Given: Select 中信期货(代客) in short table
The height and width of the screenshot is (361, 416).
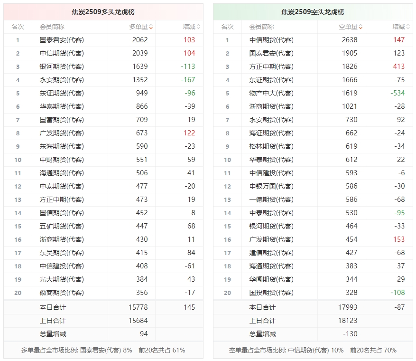Looking at the screenshot, I should (271, 40).
